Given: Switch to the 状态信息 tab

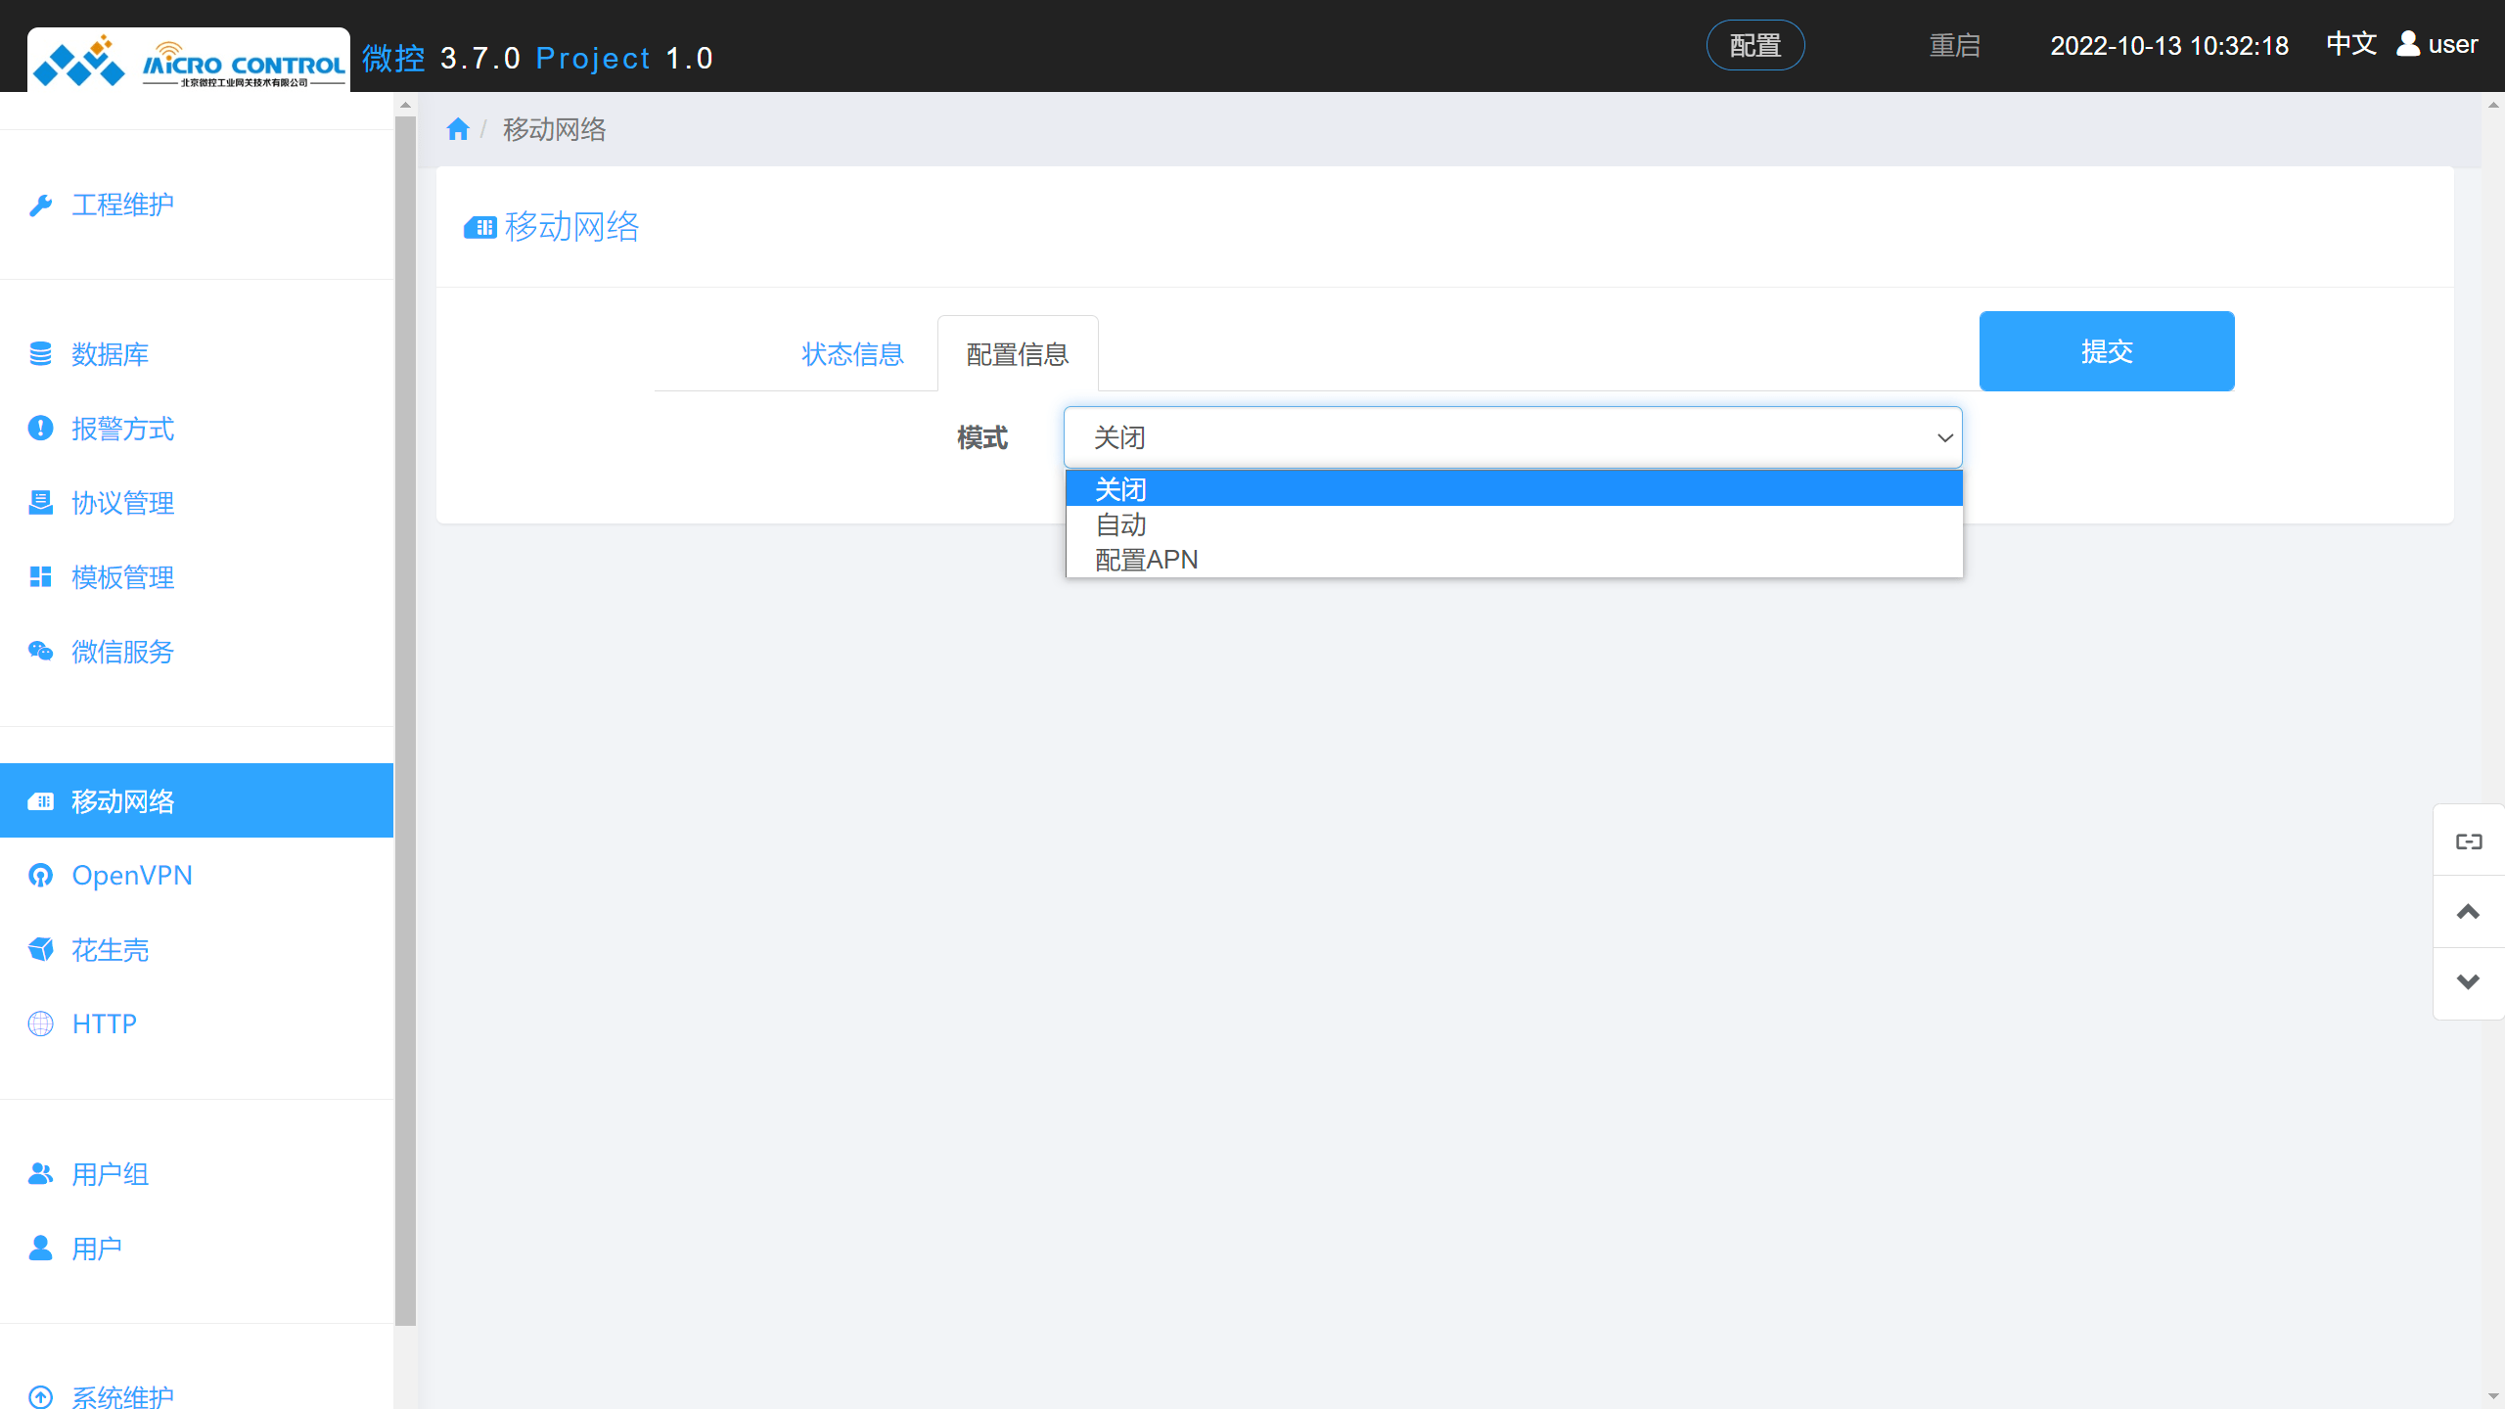Looking at the screenshot, I should [x=852, y=354].
